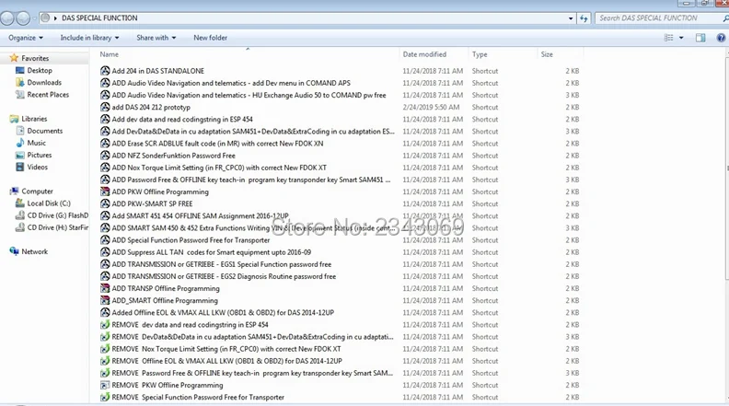Open the Include in library menu
The image size is (729, 406).
pos(89,38)
